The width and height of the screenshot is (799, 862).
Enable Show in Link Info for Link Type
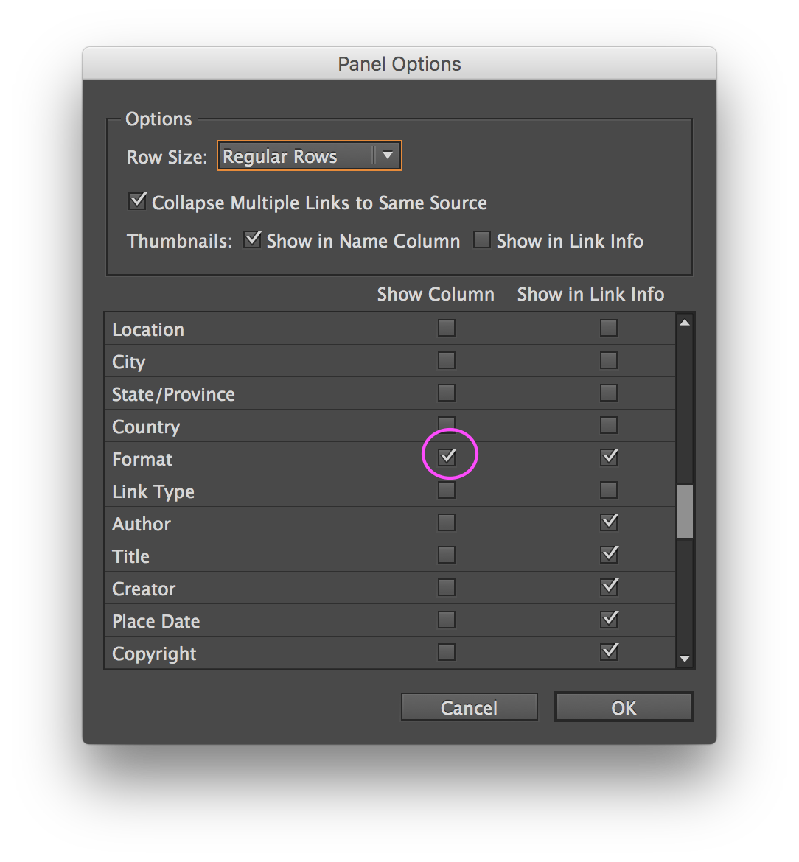[x=608, y=490]
